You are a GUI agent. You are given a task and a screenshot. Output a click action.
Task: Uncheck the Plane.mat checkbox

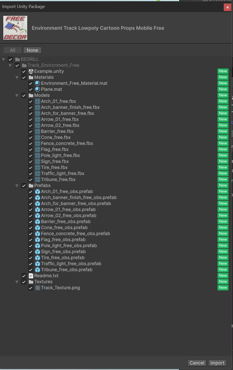tap(31, 89)
